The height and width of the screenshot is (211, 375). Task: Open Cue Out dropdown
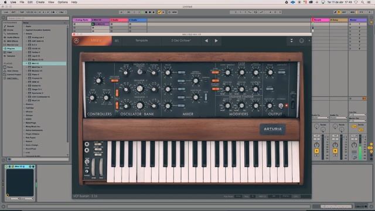point(357,115)
